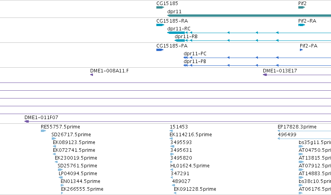This screenshot has width=331, height=195.
Task: Select the DME1-011F07 feature arrow
Action: [26, 121]
